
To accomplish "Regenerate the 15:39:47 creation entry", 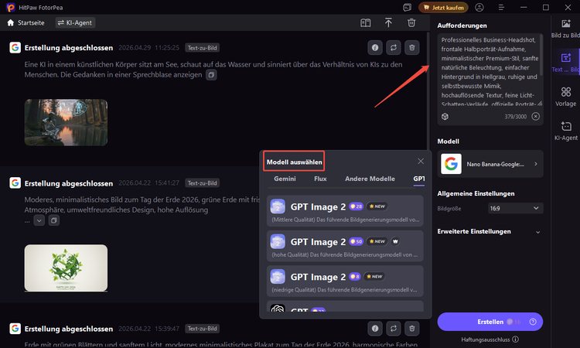I will pos(394,329).
